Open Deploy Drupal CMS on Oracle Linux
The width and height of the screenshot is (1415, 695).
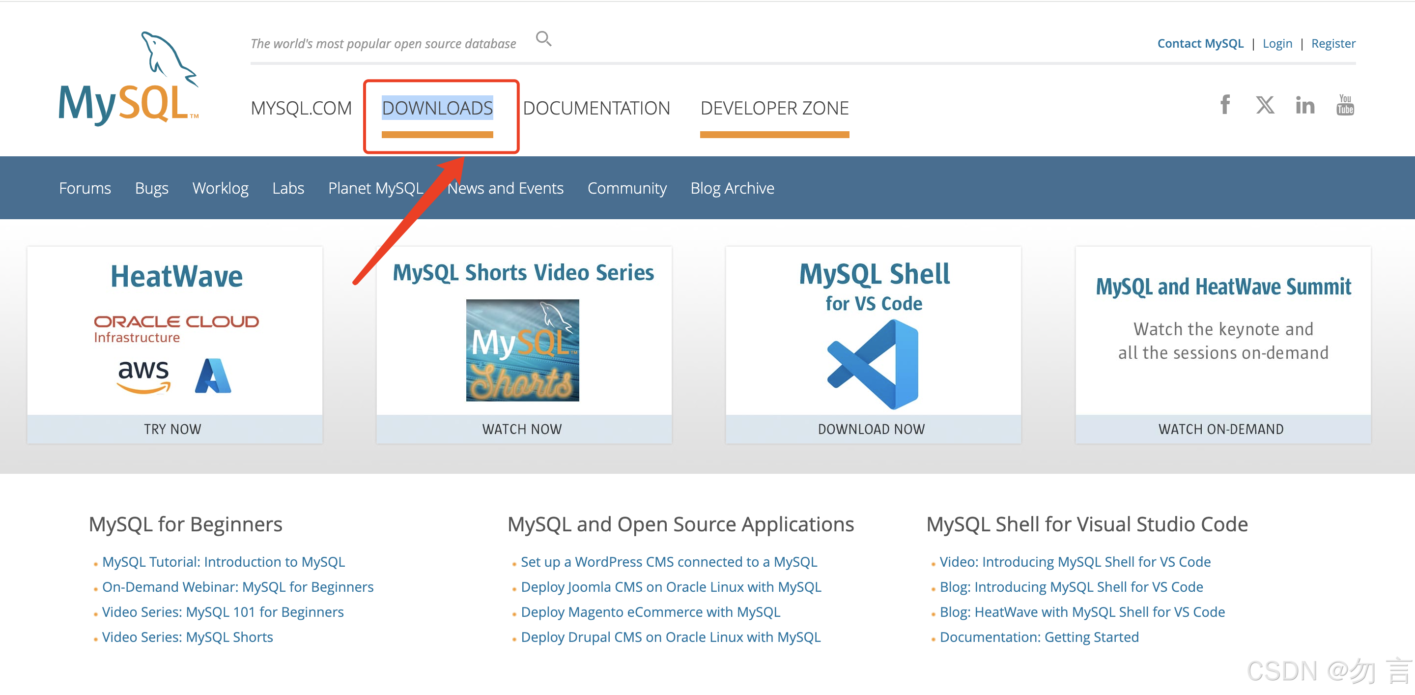(x=671, y=637)
